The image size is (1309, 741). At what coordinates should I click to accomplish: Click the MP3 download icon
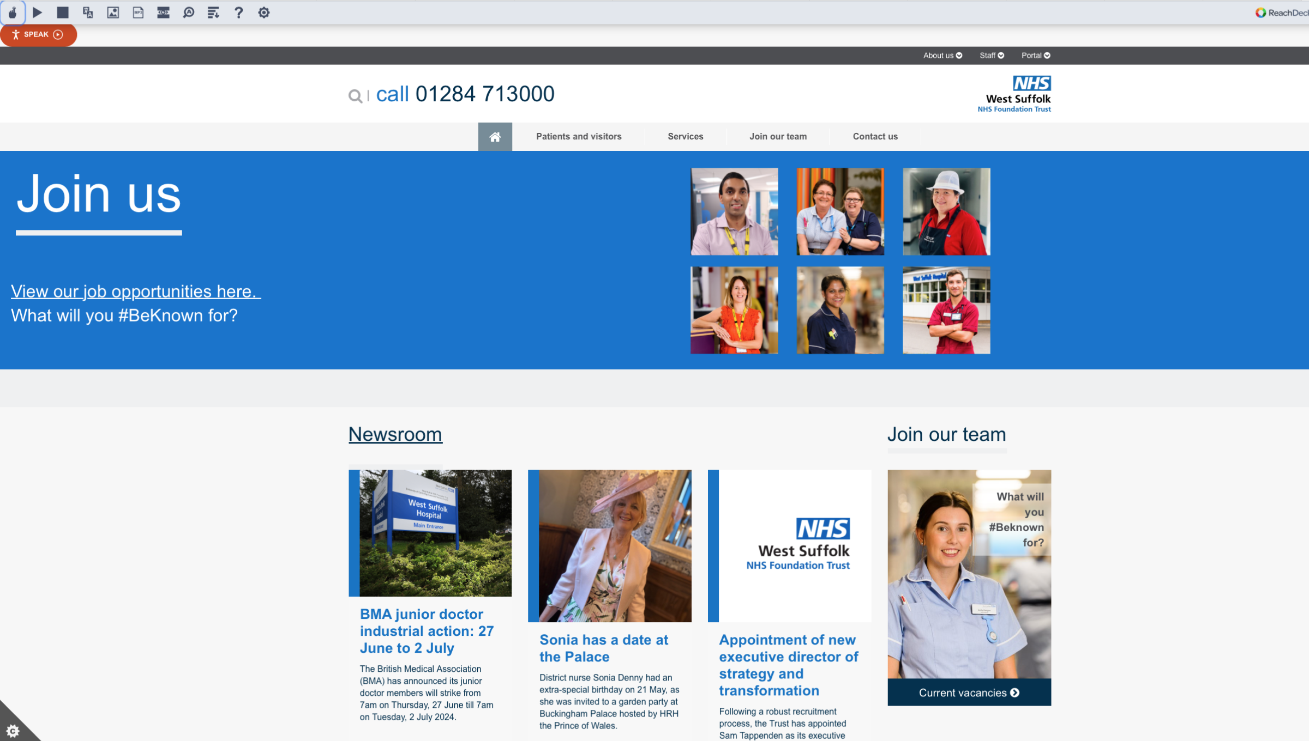138,12
